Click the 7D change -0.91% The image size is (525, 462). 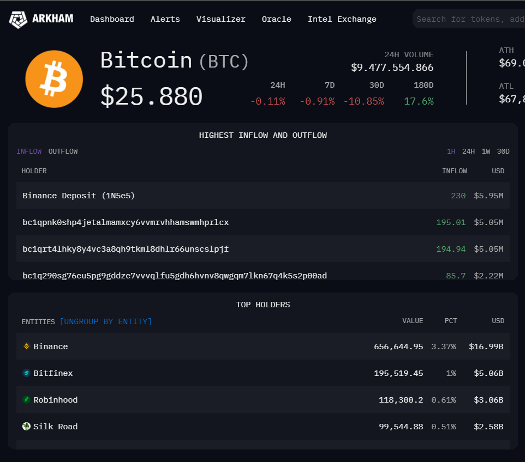coord(317,101)
